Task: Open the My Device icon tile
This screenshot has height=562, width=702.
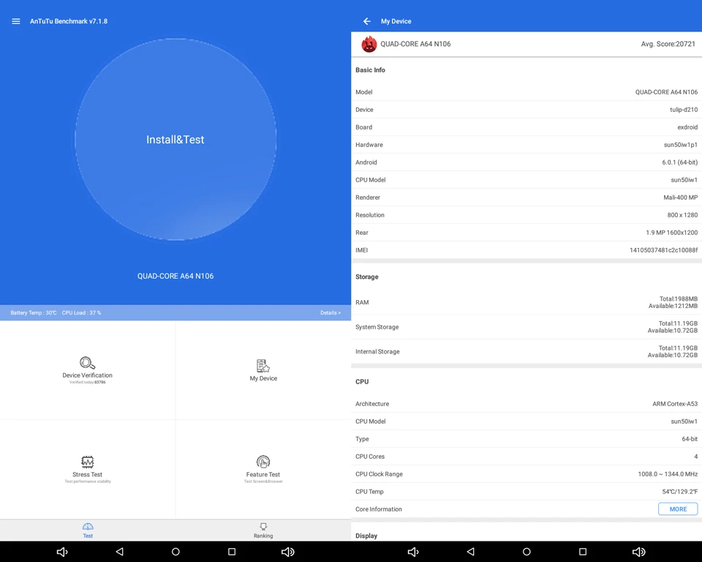Action: click(263, 366)
